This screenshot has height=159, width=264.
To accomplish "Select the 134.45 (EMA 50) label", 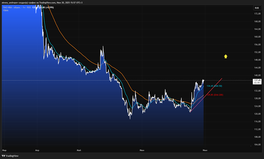I will 214,86.
